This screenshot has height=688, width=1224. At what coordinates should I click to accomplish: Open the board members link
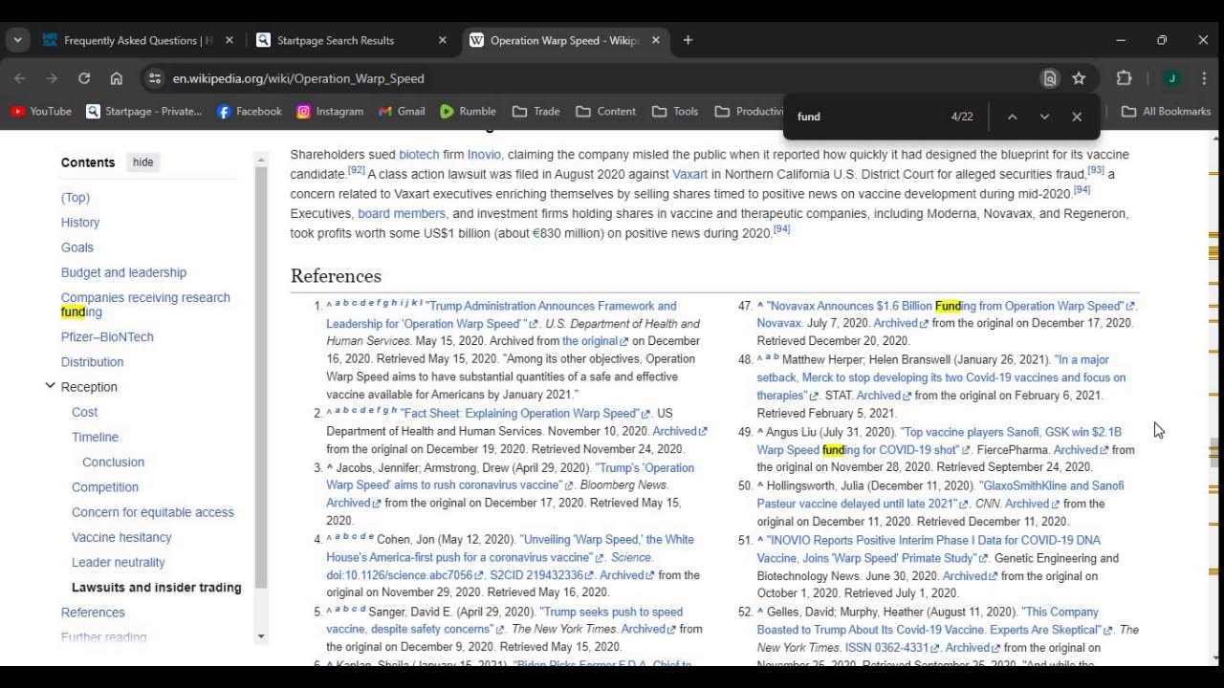click(402, 213)
